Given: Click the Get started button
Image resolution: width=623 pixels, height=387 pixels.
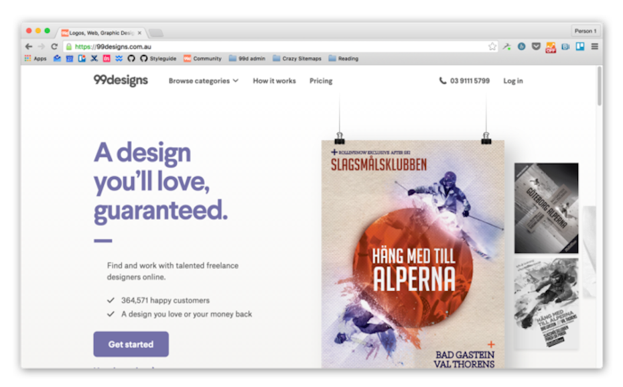Looking at the screenshot, I should [x=131, y=344].
